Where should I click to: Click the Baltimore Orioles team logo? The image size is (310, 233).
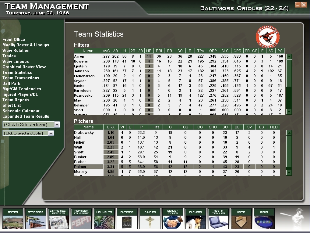[268, 37]
